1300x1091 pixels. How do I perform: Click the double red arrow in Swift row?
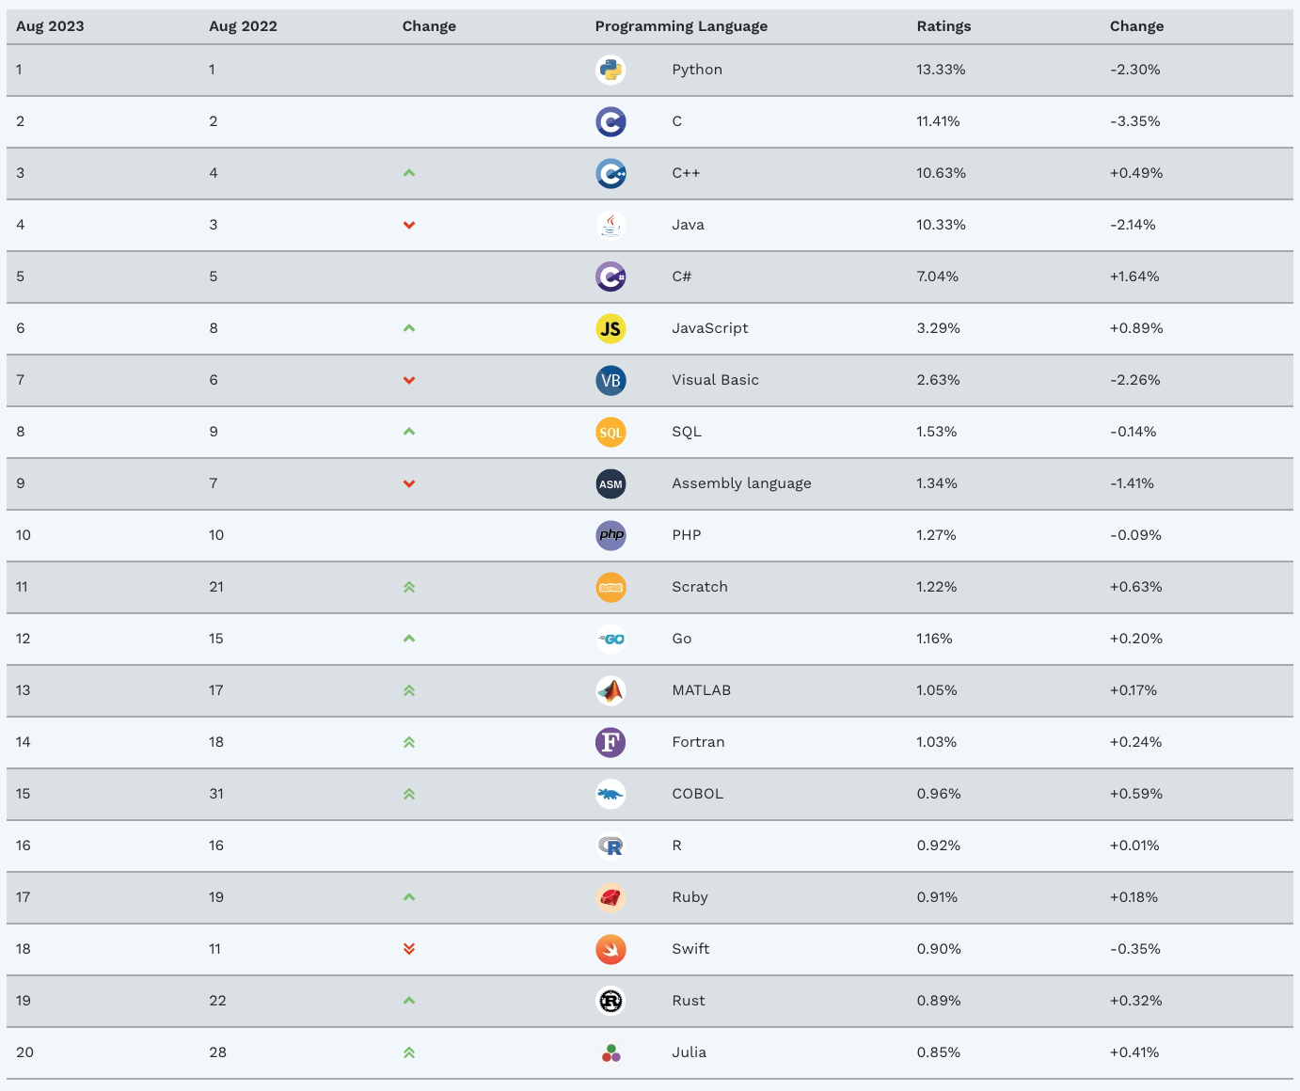(409, 949)
